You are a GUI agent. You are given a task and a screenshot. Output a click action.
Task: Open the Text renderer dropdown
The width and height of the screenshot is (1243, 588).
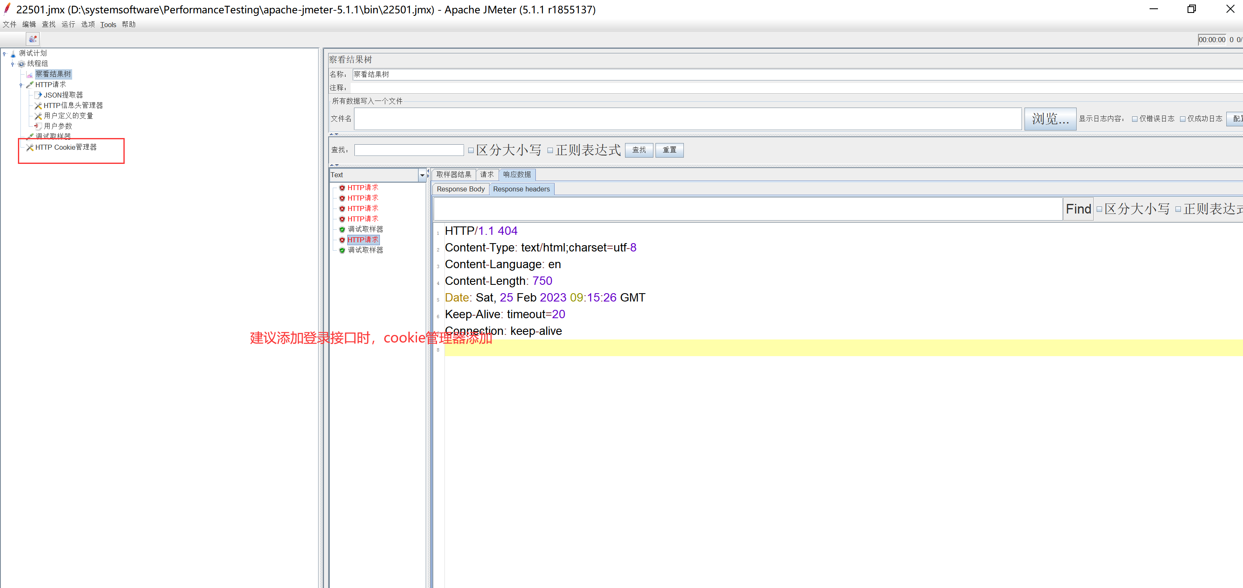click(x=422, y=175)
